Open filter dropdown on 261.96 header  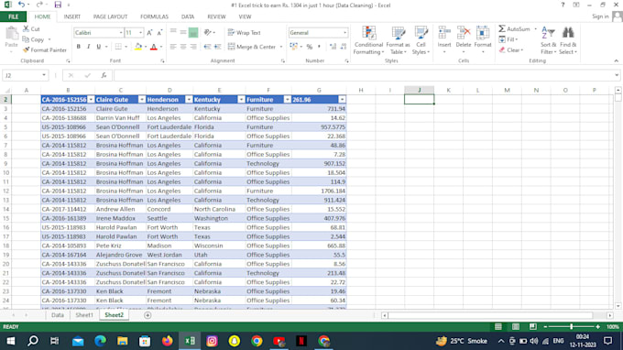pyautogui.click(x=342, y=99)
